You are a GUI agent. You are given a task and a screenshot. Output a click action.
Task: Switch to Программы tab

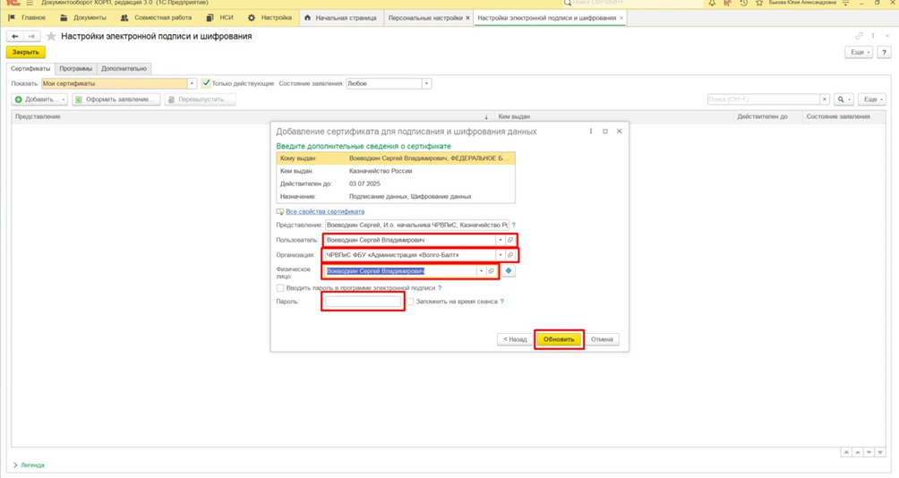pos(76,69)
